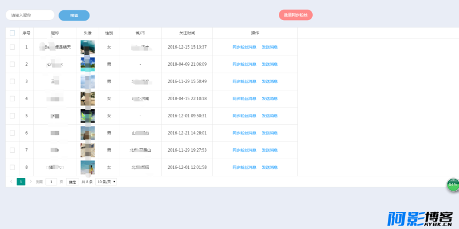This screenshot has height=229, width=459.
Task: Click 同步粉丝消息 link in row 6
Action: pyautogui.click(x=244, y=133)
